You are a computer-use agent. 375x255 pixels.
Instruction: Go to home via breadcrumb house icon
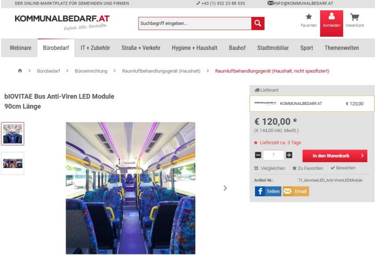[x=20, y=71]
